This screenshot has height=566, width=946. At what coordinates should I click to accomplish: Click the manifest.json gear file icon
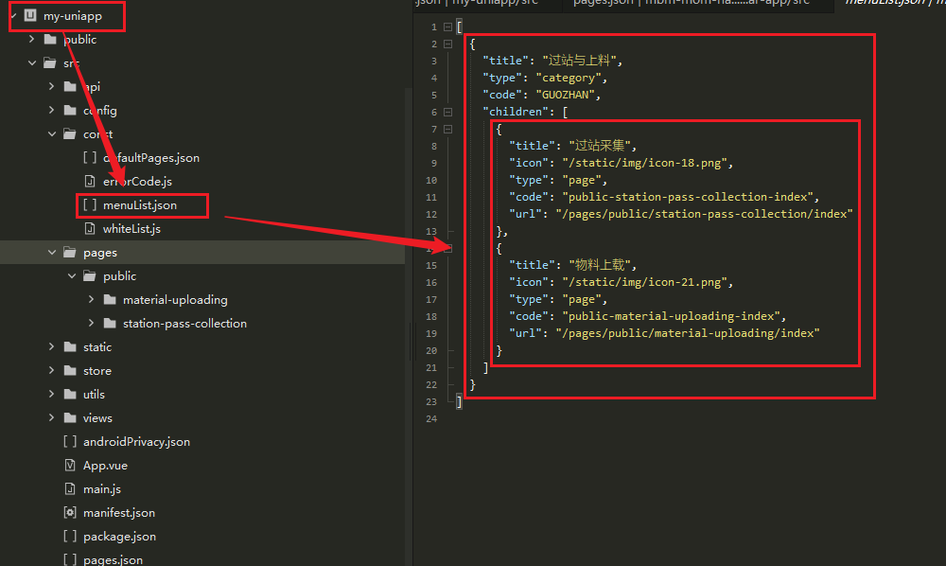(x=69, y=513)
